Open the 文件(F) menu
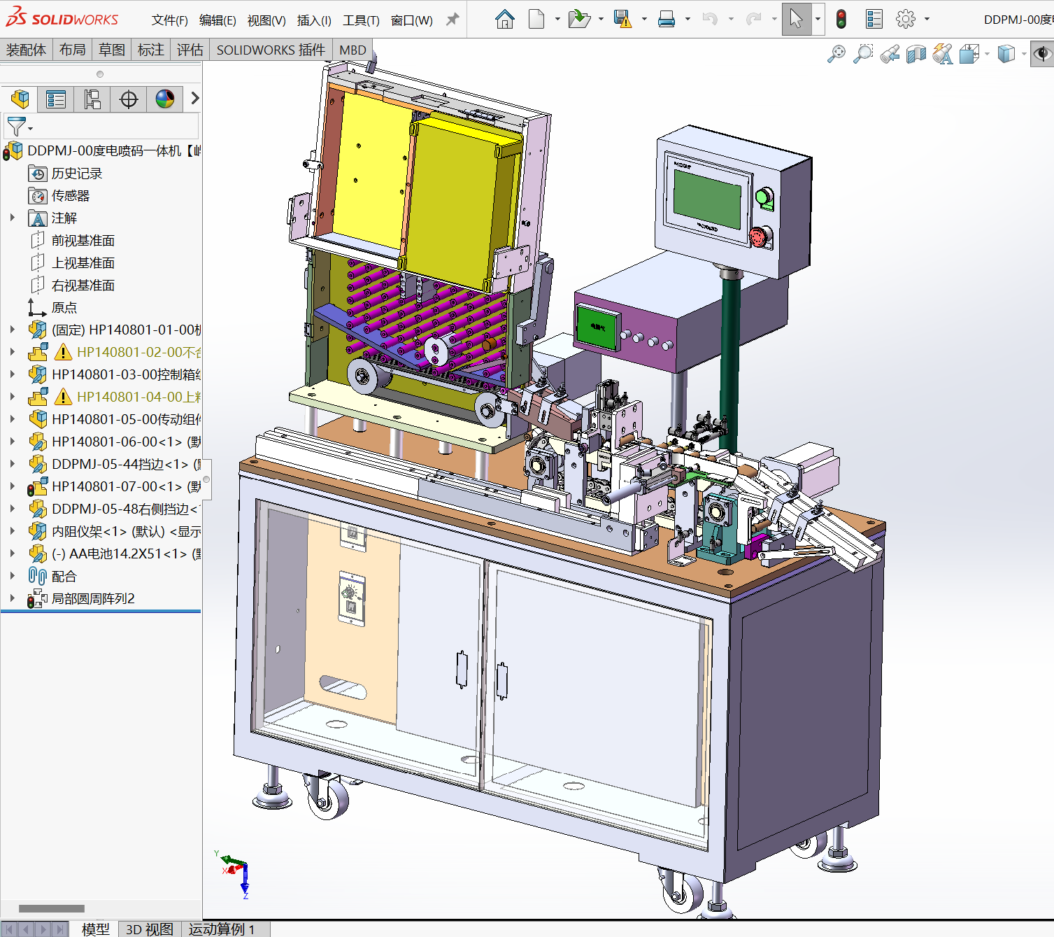The height and width of the screenshot is (937, 1054). coord(170,20)
